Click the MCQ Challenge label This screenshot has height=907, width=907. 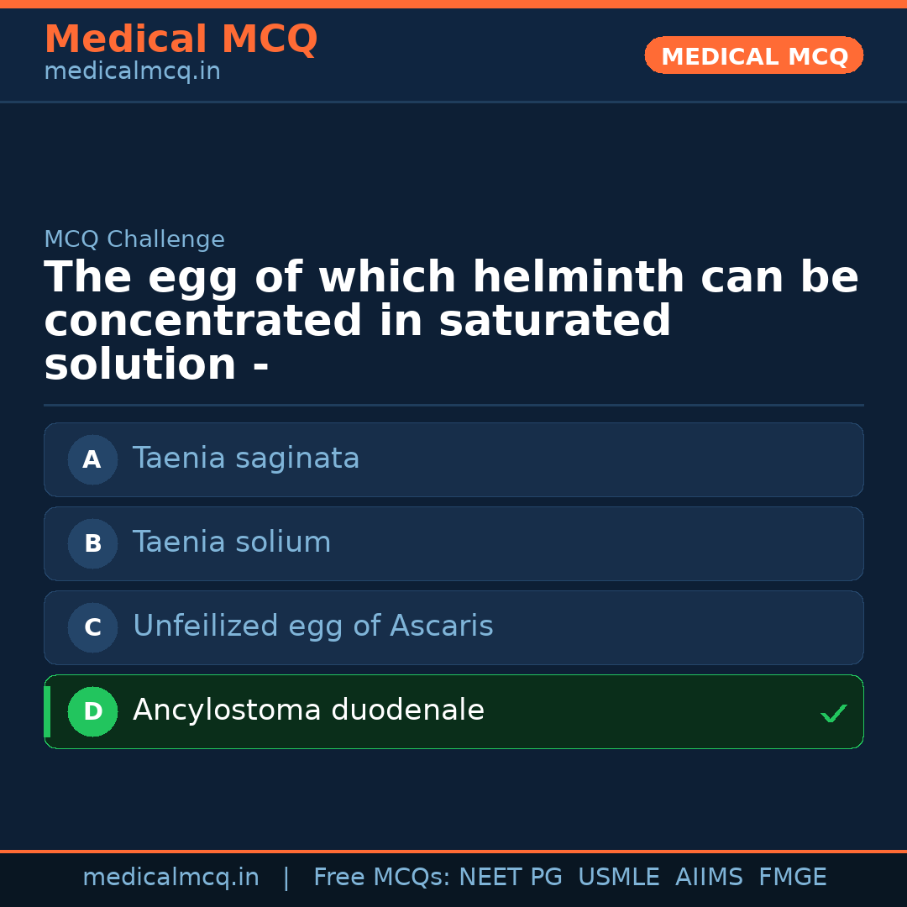(x=134, y=239)
